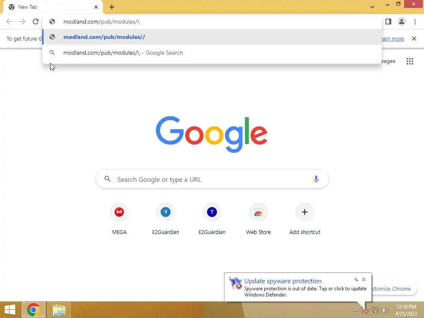Screen dimensions: 424x318
Task: Open the E2Guardian shortcut with Y icon
Action: (x=166, y=218)
